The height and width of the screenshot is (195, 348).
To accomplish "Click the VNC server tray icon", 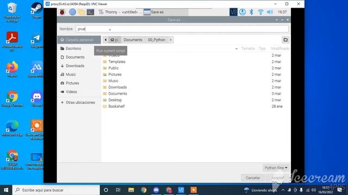I will (x=233, y=12).
